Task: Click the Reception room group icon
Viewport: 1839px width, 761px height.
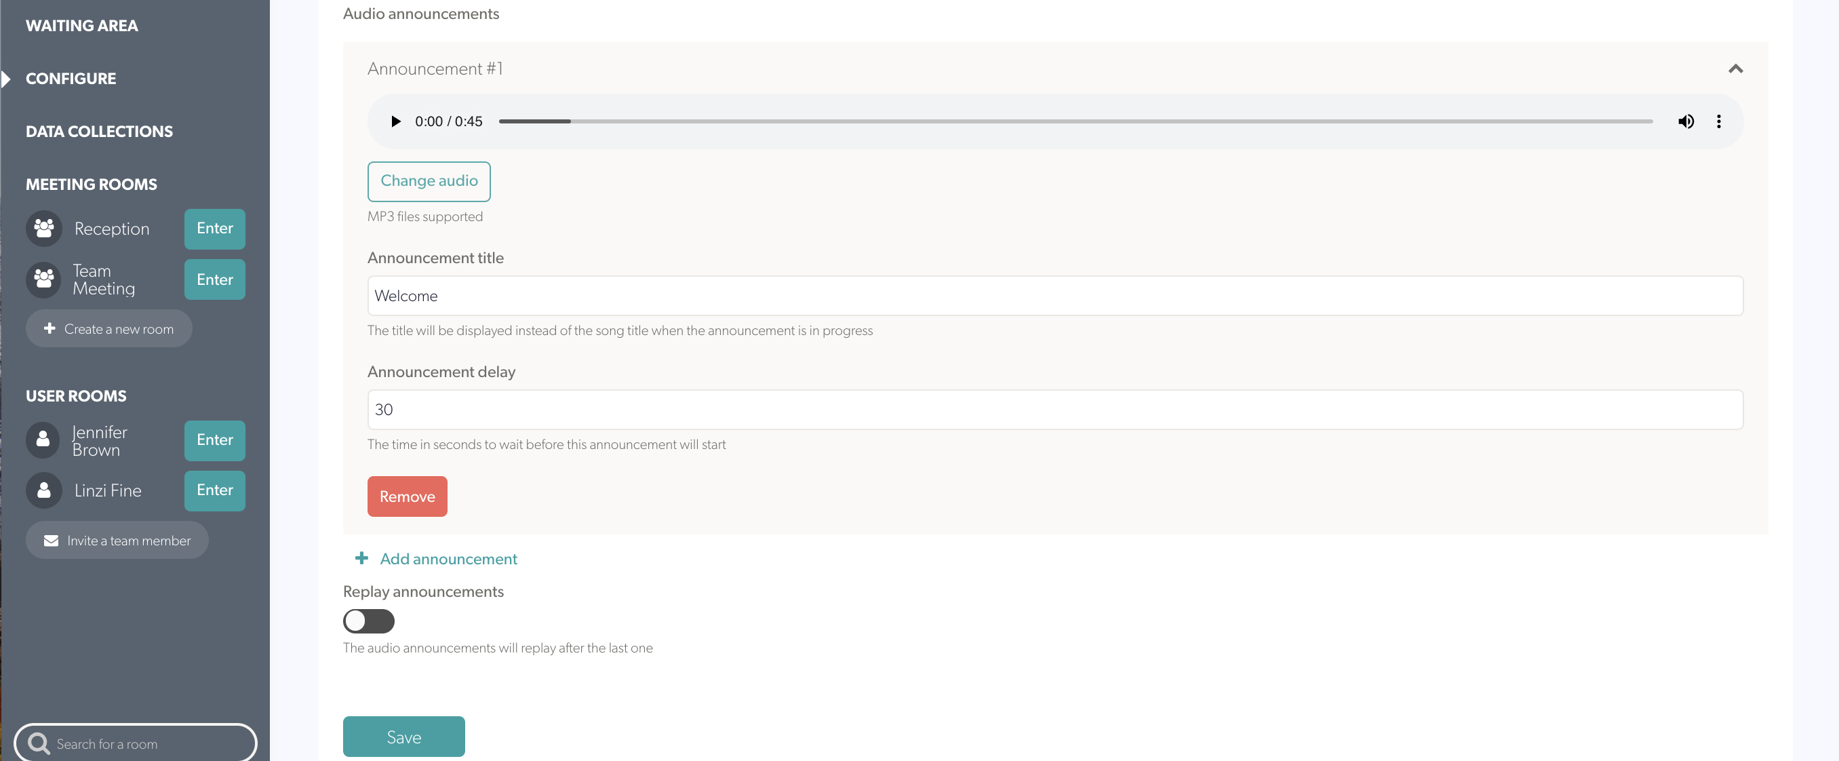Action: point(43,229)
